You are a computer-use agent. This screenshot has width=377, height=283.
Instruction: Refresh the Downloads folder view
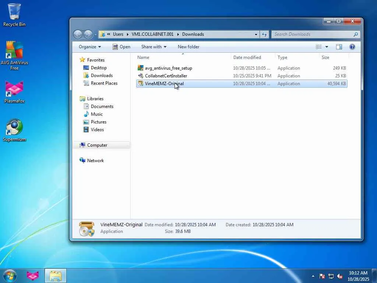tap(264, 34)
